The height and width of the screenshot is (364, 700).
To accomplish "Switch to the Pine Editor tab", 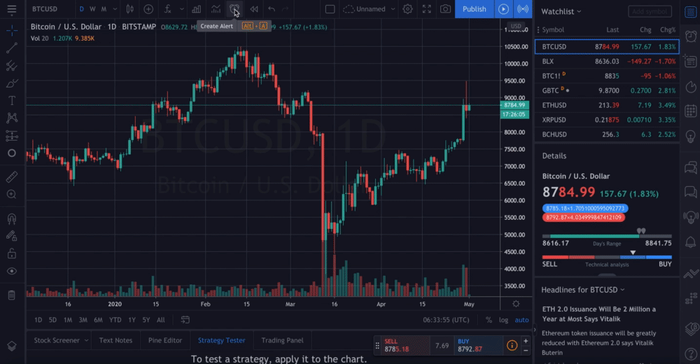I will point(165,341).
